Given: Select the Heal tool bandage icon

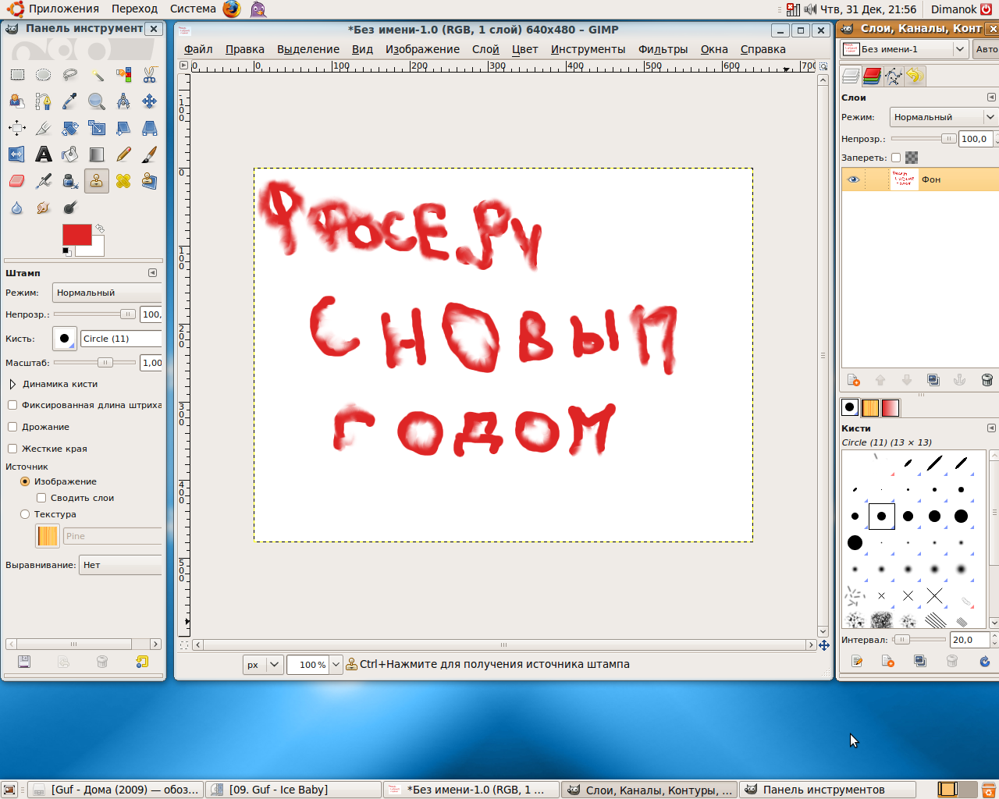Looking at the screenshot, I should (123, 181).
